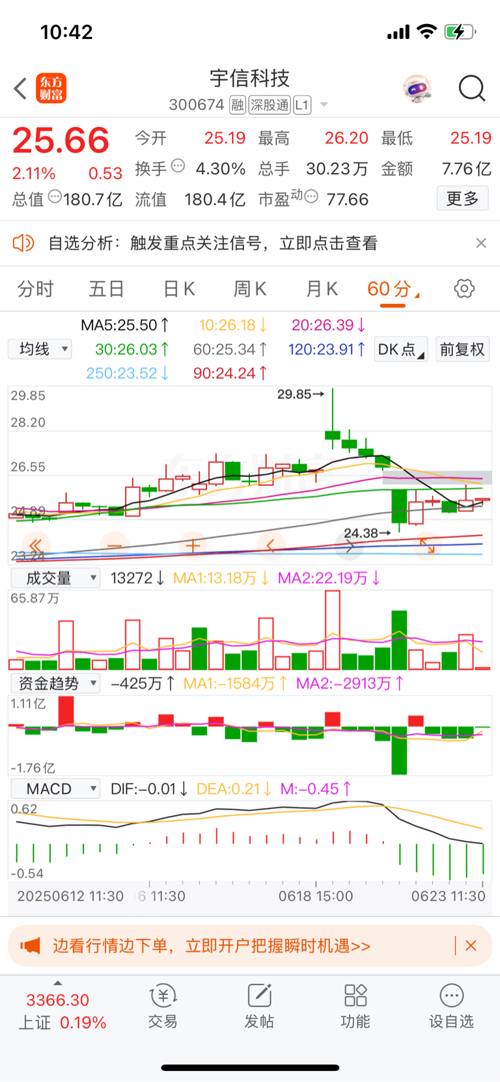Expand the stock title dropdown arrow
The height and width of the screenshot is (1082, 500).
click(x=324, y=105)
